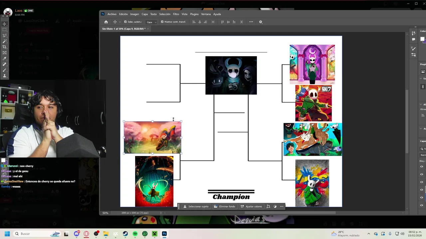
Task: Open the Ventana menu
Action: (x=206, y=14)
